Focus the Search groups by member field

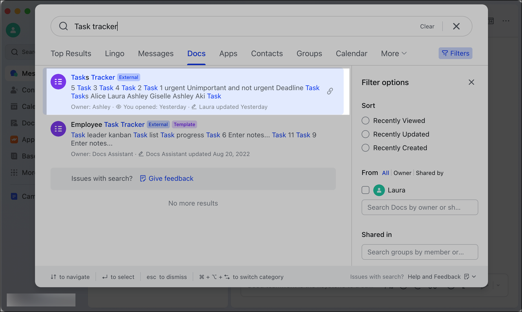pos(420,252)
